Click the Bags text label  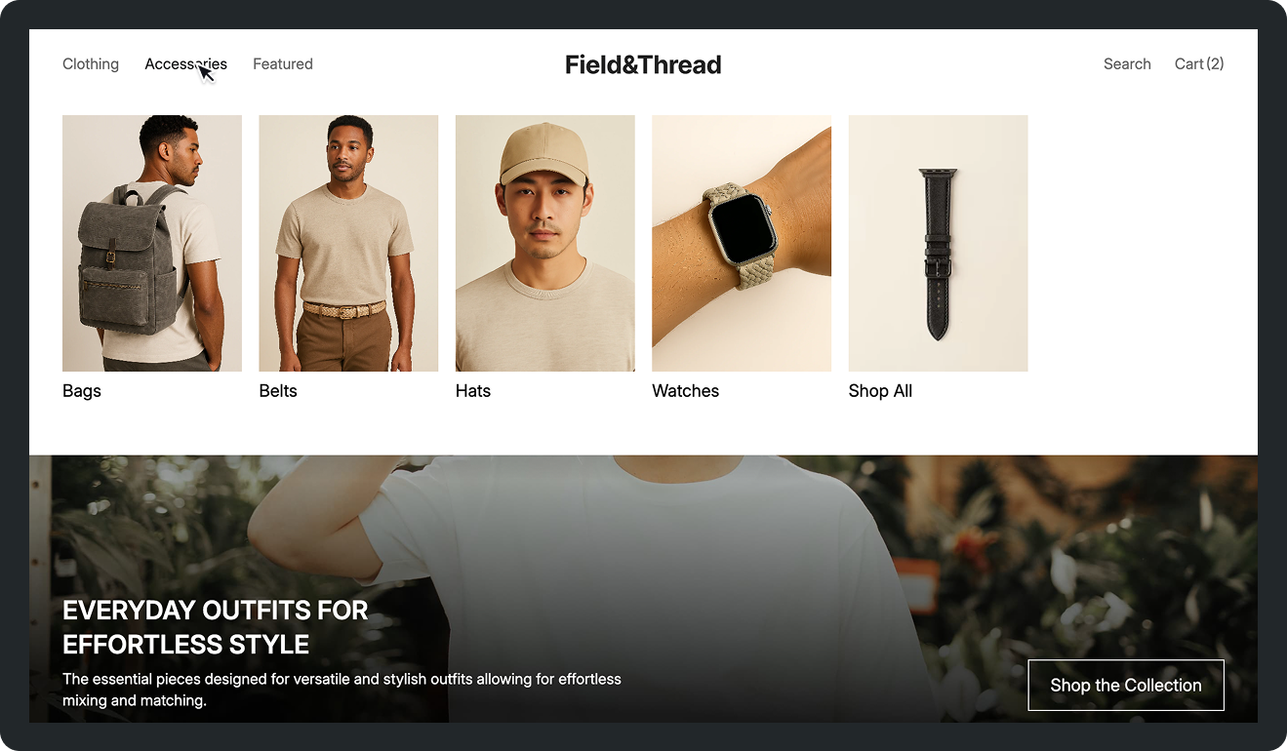(x=82, y=391)
